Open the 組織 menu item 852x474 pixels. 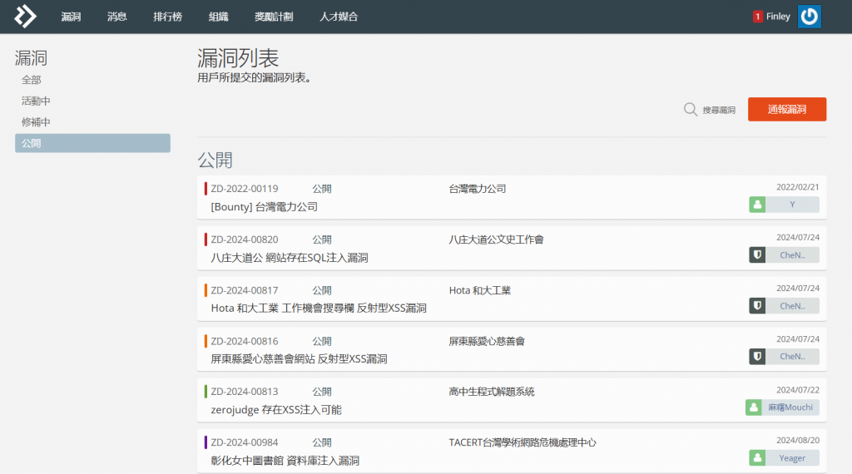click(x=219, y=17)
